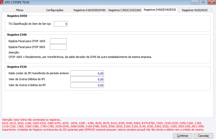Click the 'Atenção: esta rotina não contempla' warning

32,120
